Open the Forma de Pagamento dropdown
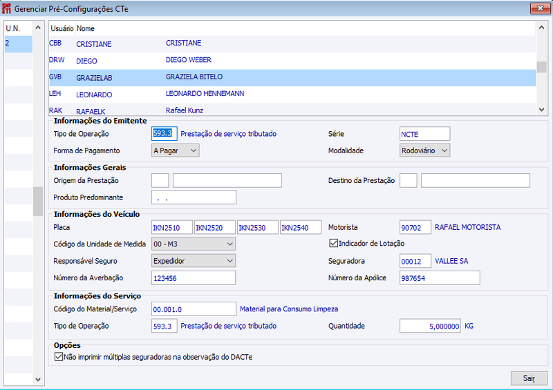The width and height of the screenshot is (553, 390). point(176,150)
